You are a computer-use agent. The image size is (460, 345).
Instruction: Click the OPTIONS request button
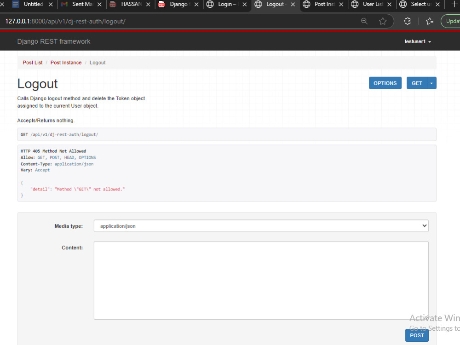point(385,83)
